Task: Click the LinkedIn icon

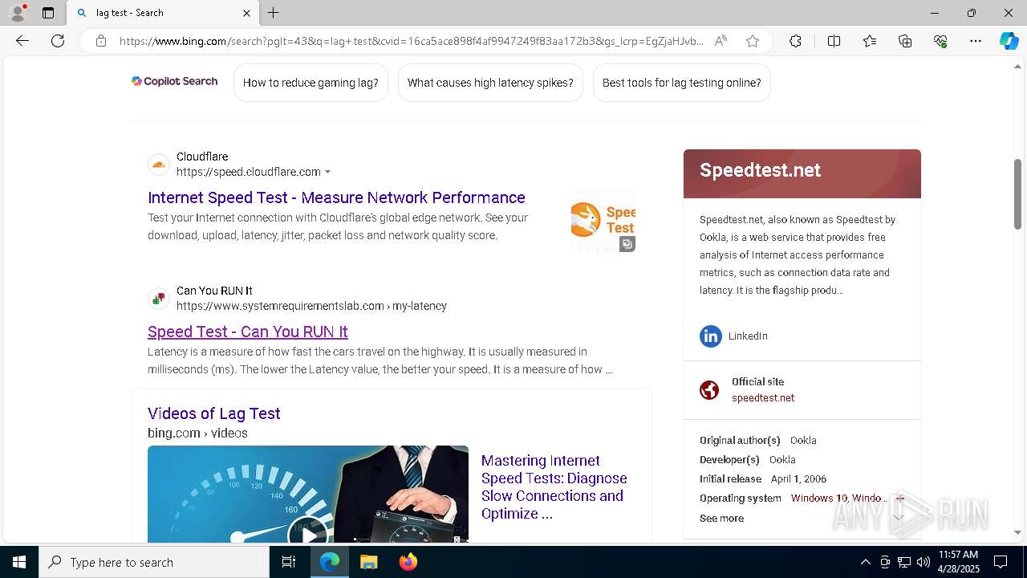Action: (x=711, y=336)
